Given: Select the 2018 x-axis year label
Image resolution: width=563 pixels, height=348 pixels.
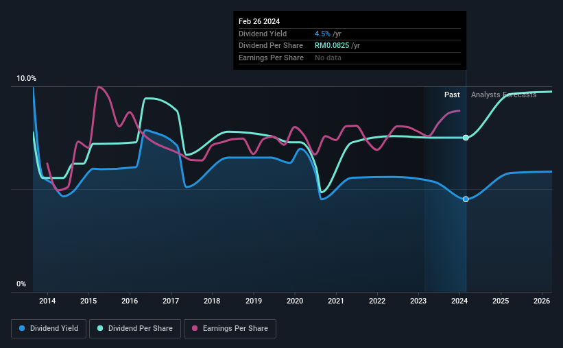Looking at the screenshot, I should (212, 301).
